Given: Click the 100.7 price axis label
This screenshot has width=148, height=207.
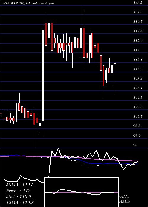Looking at the screenshot, I should tap(138, 117).
